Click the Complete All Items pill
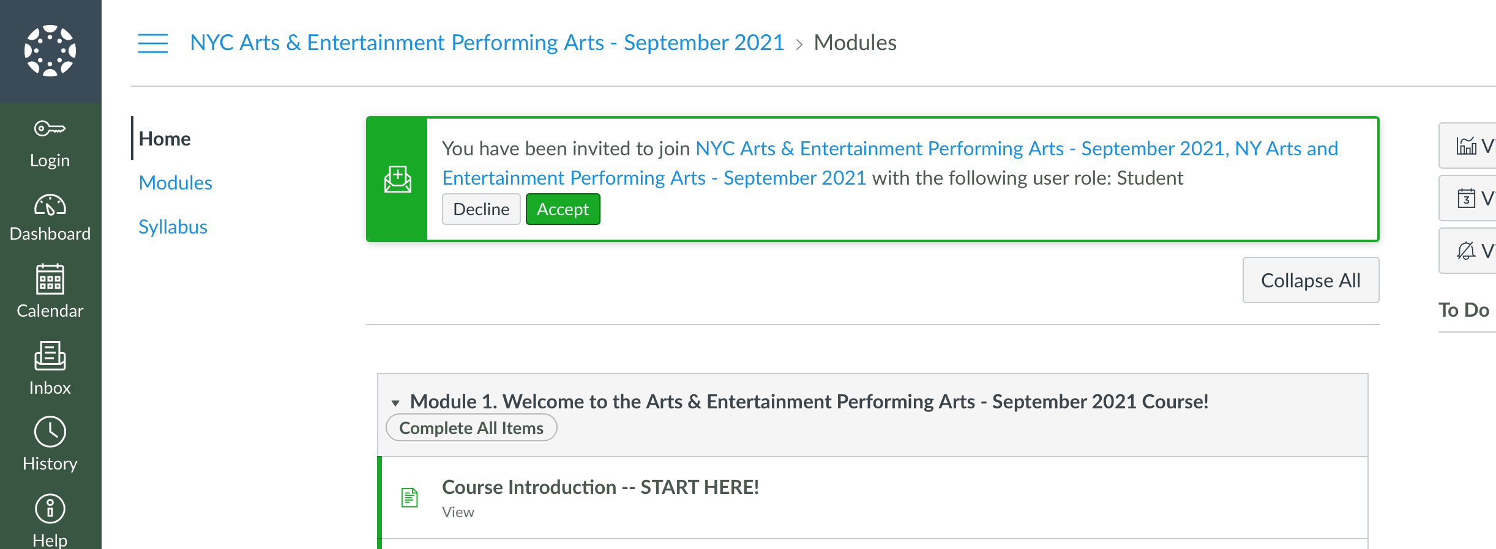The image size is (1496, 549). [471, 428]
